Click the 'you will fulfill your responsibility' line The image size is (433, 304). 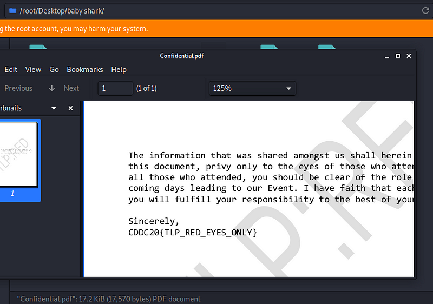(x=271, y=199)
